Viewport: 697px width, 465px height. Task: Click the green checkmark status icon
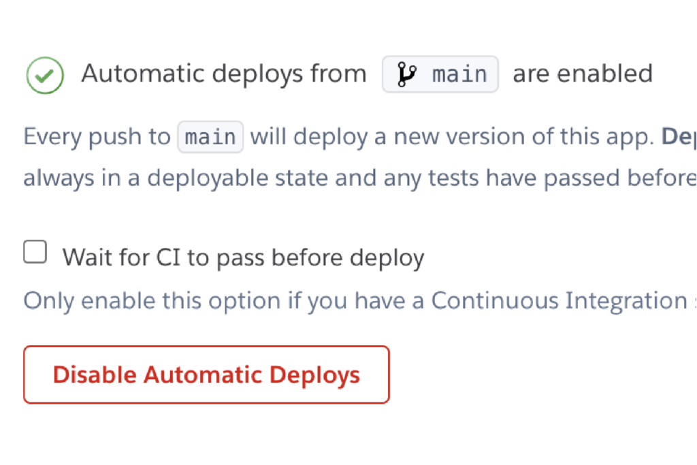tap(45, 75)
